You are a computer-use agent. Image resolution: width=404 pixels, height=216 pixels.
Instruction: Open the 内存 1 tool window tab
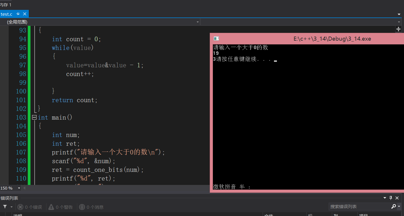pos(6,5)
